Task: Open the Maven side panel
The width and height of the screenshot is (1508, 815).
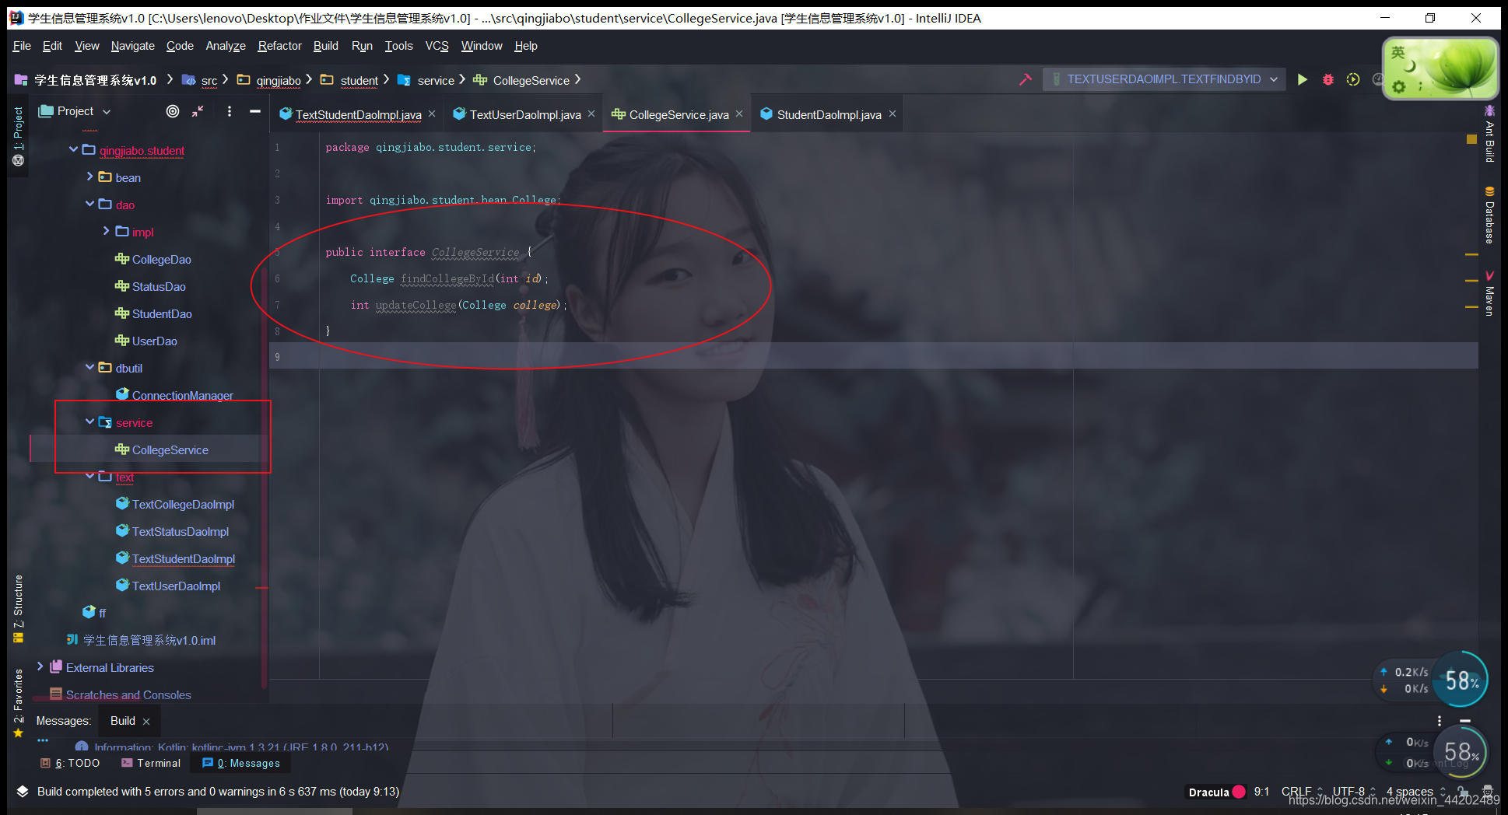Action: 1489,292
